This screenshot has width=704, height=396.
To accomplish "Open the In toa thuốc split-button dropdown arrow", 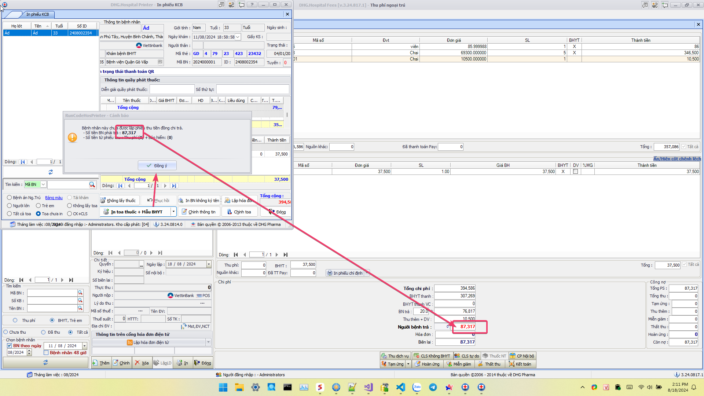I will click(173, 212).
